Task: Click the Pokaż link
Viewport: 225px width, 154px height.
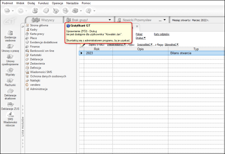Action: [139, 34]
